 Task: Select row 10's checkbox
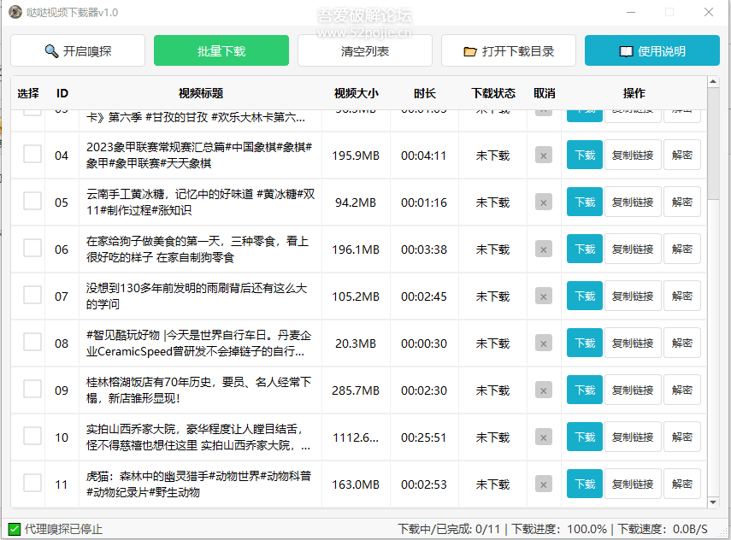click(32, 436)
